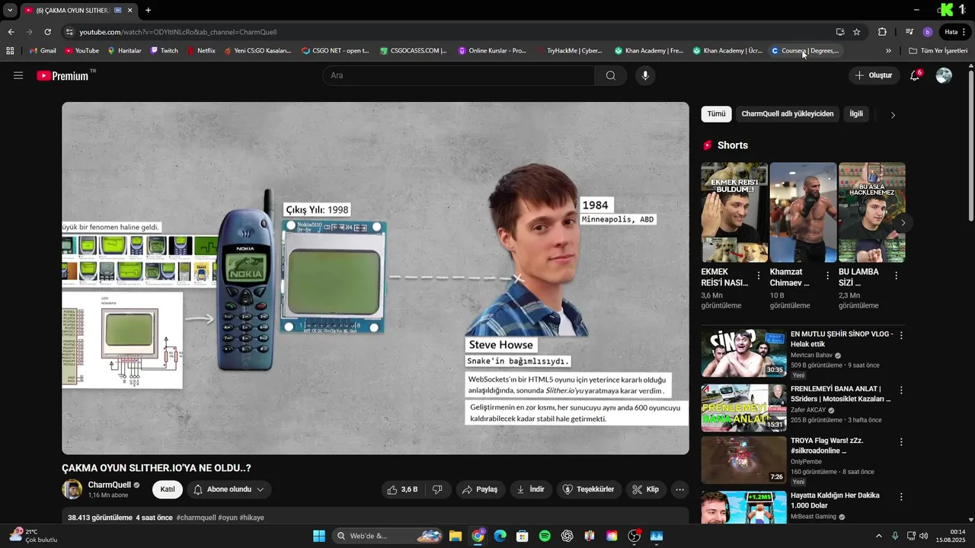Open media controls icon in toolbar
Viewport: 975px width, 548px height.
point(909,32)
